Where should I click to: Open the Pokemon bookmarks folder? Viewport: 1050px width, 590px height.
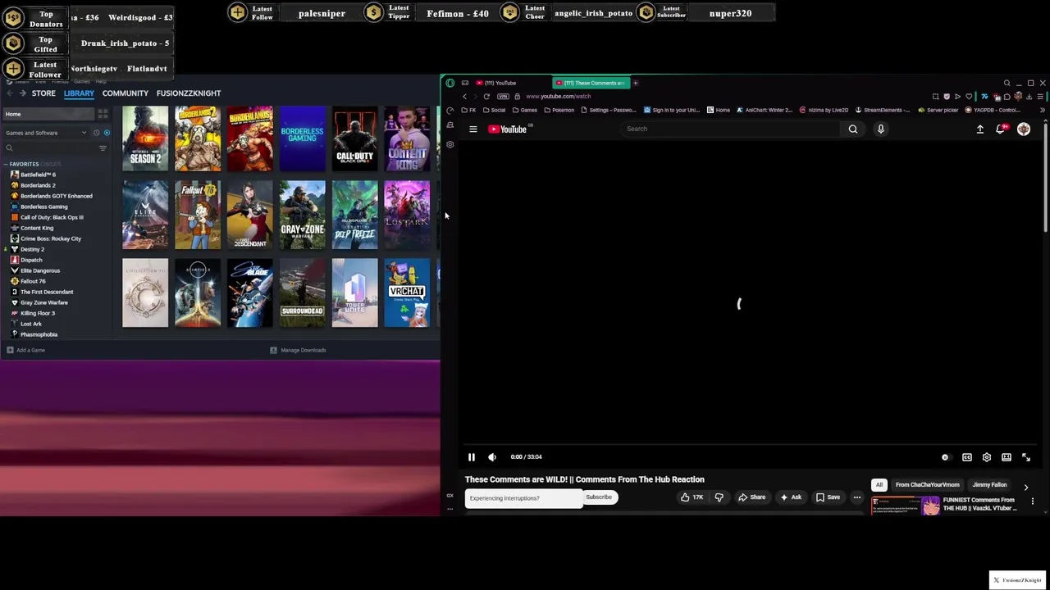pyautogui.click(x=559, y=110)
